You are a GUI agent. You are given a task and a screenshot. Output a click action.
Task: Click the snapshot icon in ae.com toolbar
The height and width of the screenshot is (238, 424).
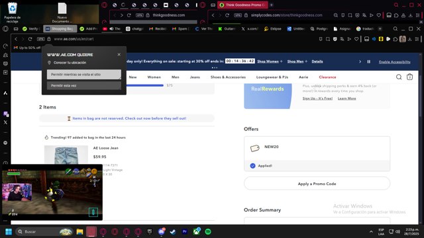tap(328, 39)
